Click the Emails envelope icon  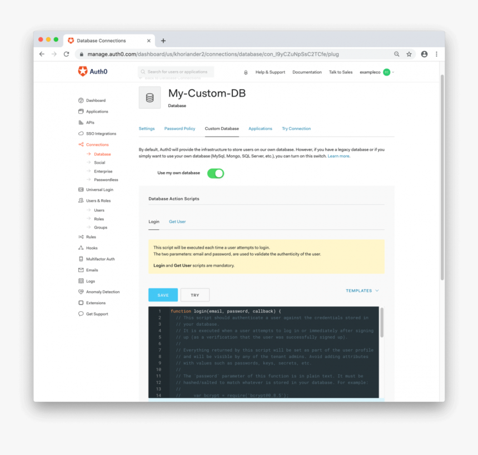[x=81, y=270]
